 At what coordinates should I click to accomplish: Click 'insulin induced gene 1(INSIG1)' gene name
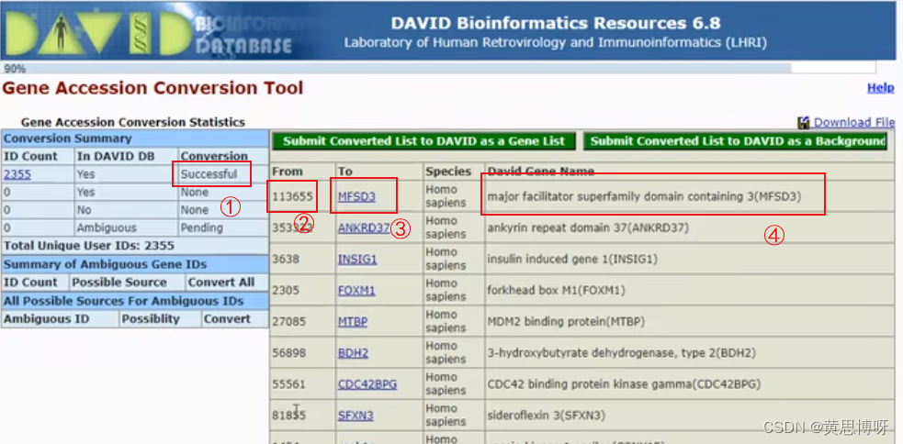pyautogui.click(x=572, y=260)
